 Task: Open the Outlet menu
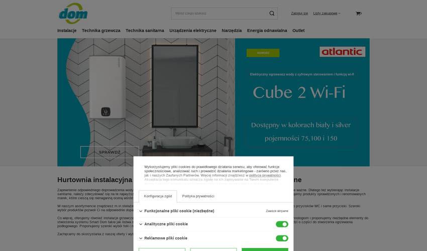coord(298,31)
